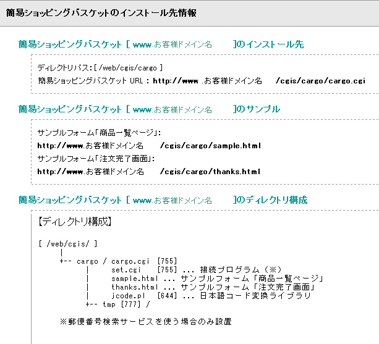Click the cargo.cgi shopping basket URL

[259, 81]
